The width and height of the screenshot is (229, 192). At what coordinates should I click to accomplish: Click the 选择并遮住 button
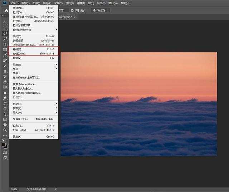(100, 10)
